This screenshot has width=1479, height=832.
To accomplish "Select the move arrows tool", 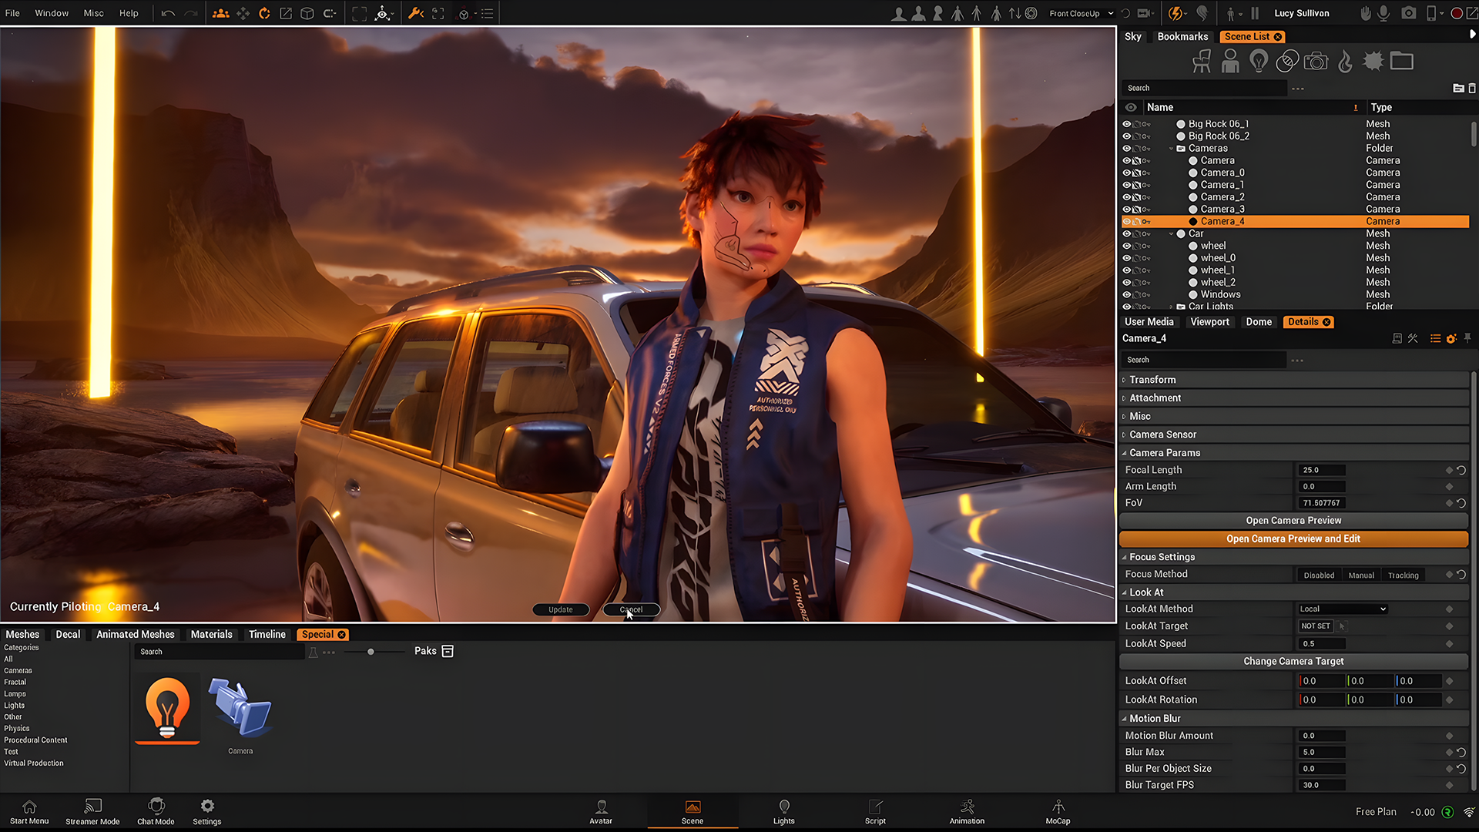I will (243, 13).
